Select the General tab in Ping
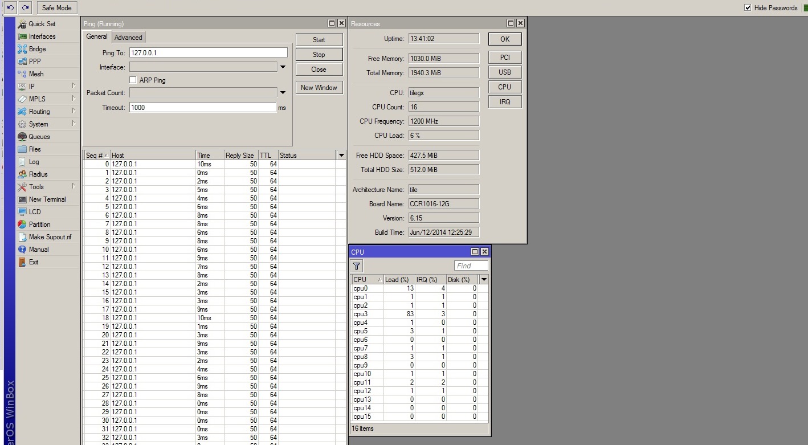Viewport: 808px width, 445px height. click(x=96, y=36)
